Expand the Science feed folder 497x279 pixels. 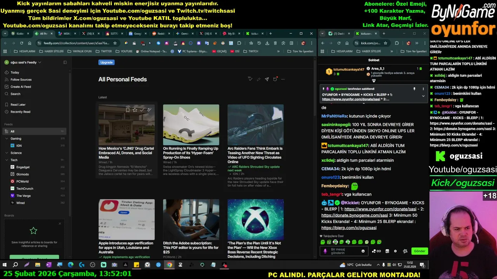(7, 153)
